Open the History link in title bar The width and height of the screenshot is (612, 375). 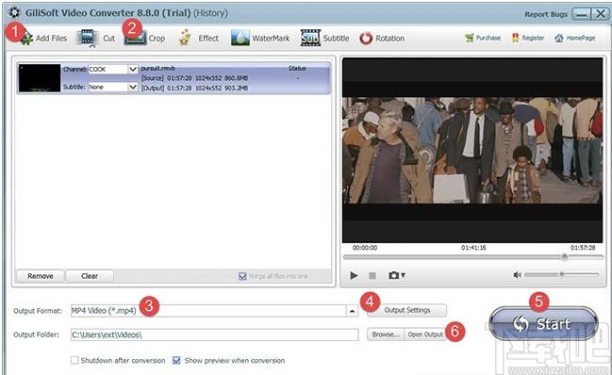210,13
